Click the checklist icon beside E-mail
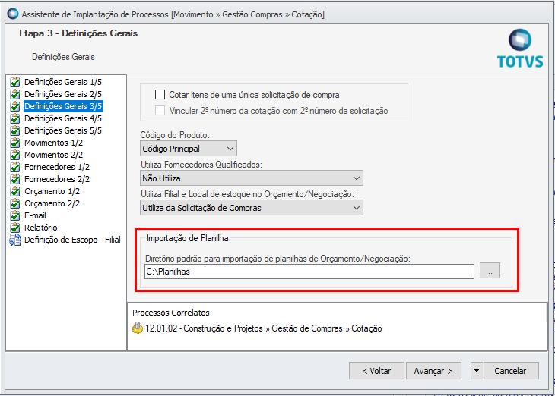555x396 pixels. click(15, 215)
